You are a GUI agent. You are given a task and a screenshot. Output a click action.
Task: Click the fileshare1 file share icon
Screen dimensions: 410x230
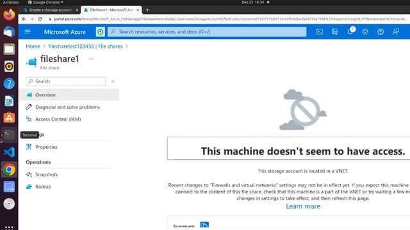(x=31, y=62)
